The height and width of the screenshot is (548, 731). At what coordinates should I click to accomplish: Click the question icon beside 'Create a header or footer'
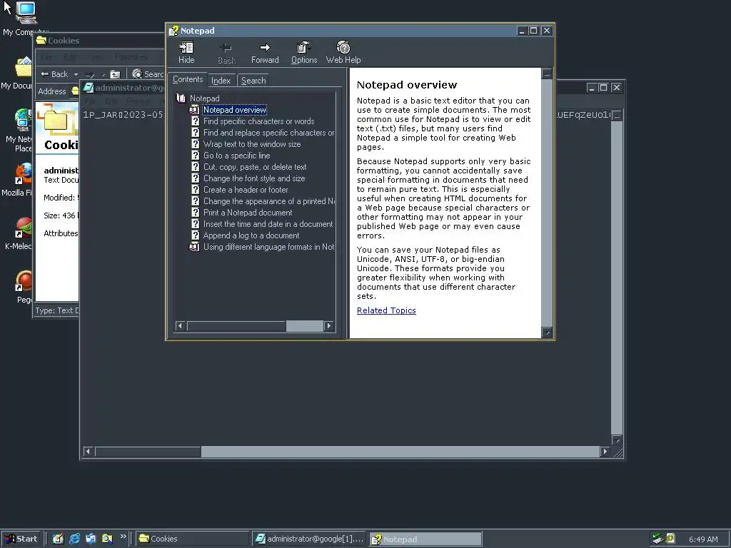coord(196,189)
